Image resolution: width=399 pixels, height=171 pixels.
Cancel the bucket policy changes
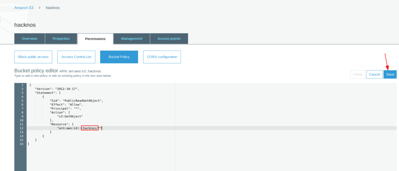(x=374, y=74)
